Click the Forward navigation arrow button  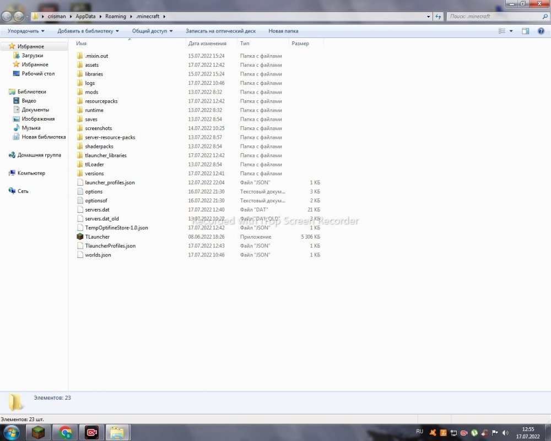[19, 17]
